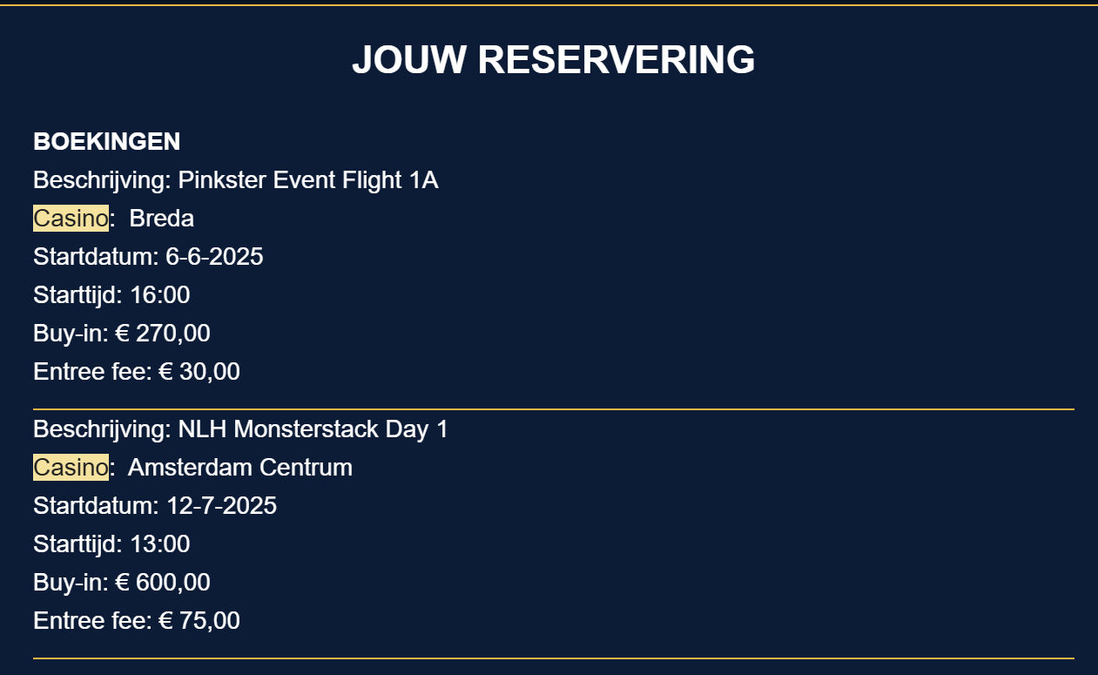
Task: Click the Breda casino name
Action: tap(162, 219)
